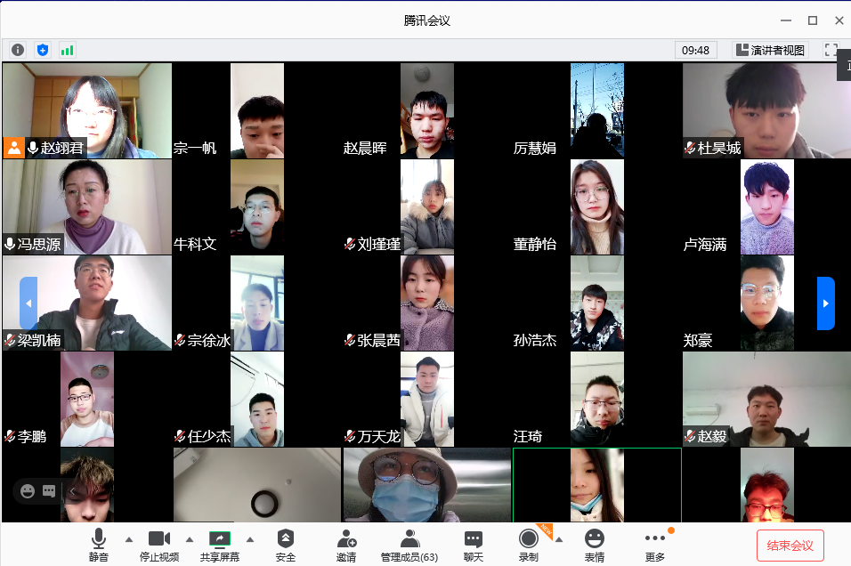Expand share options arrow beside 共享屏幕
This screenshot has width=851, height=566.
(x=249, y=539)
